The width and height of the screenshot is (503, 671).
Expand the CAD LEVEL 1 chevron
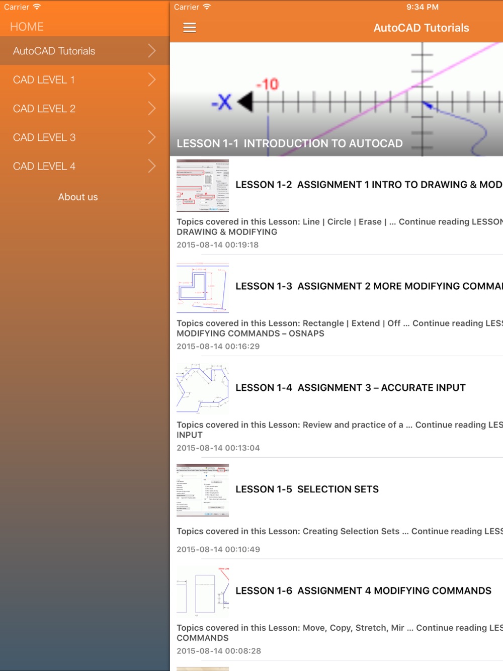point(152,79)
